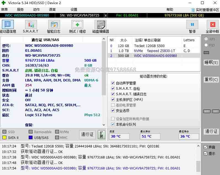The height and width of the screenshot is (175, 220).
Task: Click the 睡眠(S) sleep button
Action: pos(211,62)
